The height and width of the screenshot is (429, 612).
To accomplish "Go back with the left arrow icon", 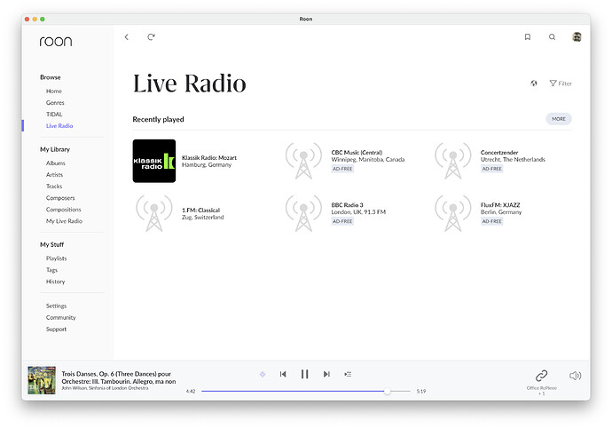I will click(127, 37).
